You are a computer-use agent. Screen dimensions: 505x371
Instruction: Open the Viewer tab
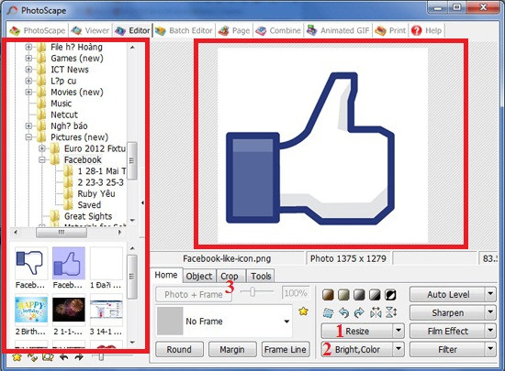[x=90, y=30]
